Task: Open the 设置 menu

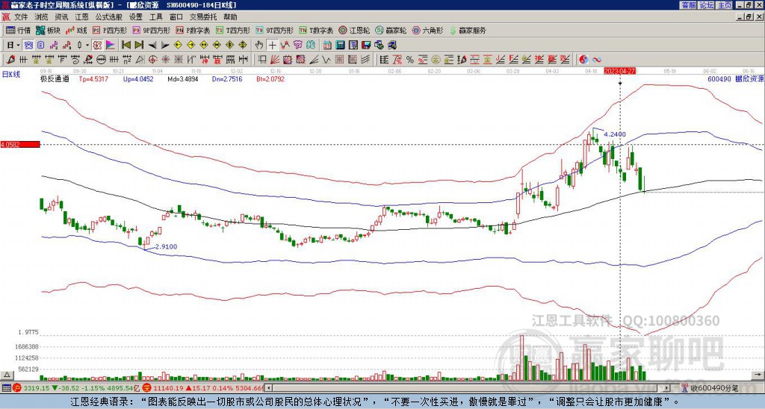Action: click(x=136, y=17)
